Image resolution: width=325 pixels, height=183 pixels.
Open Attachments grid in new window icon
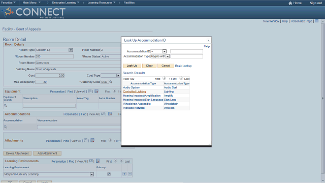pyautogui.click(x=85, y=140)
